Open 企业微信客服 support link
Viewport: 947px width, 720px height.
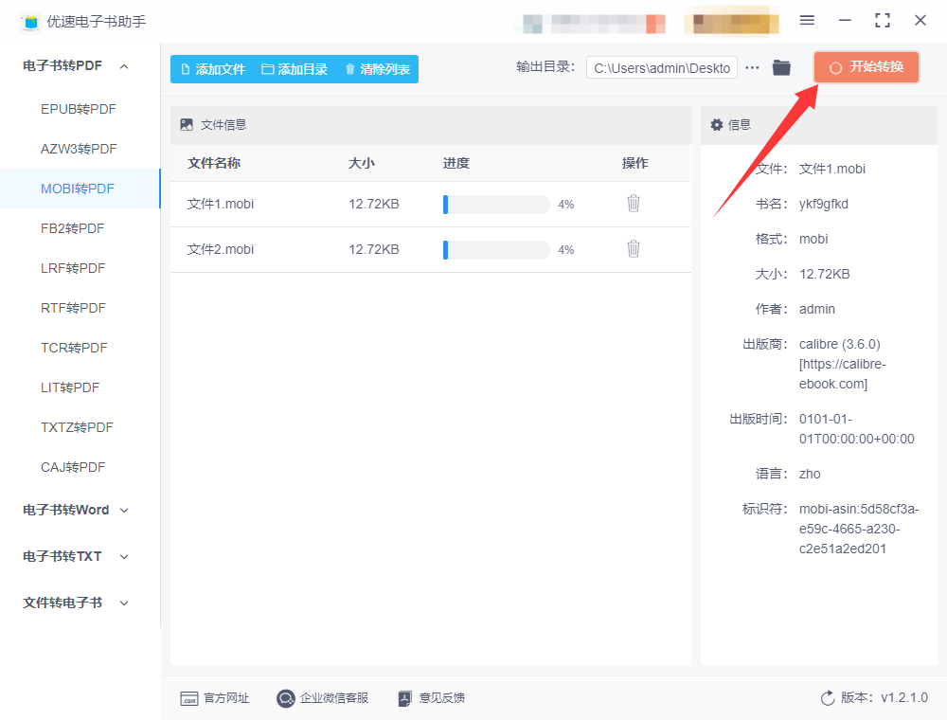pyautogui.click(x=323, y=698)
